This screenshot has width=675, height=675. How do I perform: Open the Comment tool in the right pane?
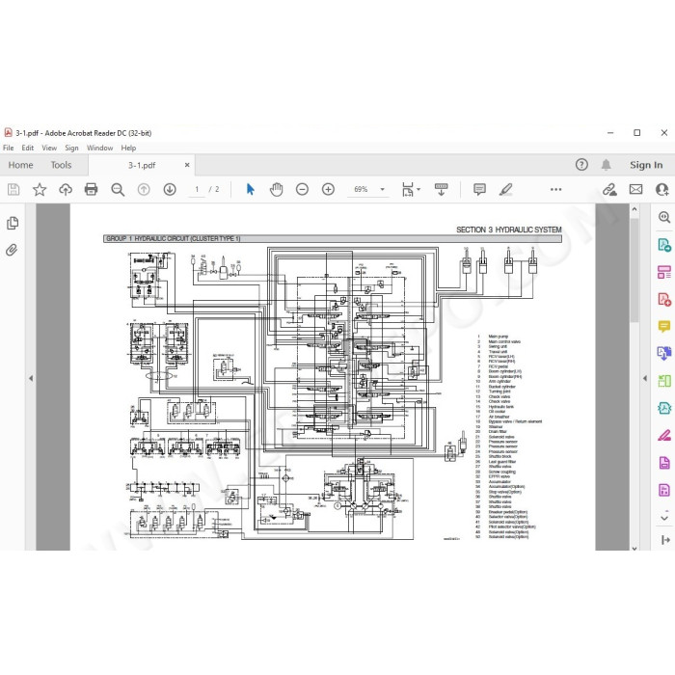pos(664,326)
